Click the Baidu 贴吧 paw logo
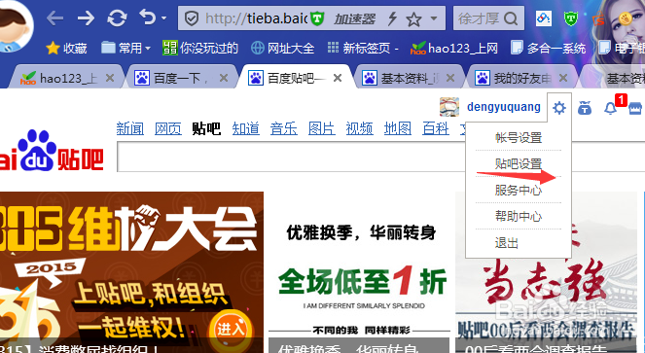645x353 pixels. (52, 151)
